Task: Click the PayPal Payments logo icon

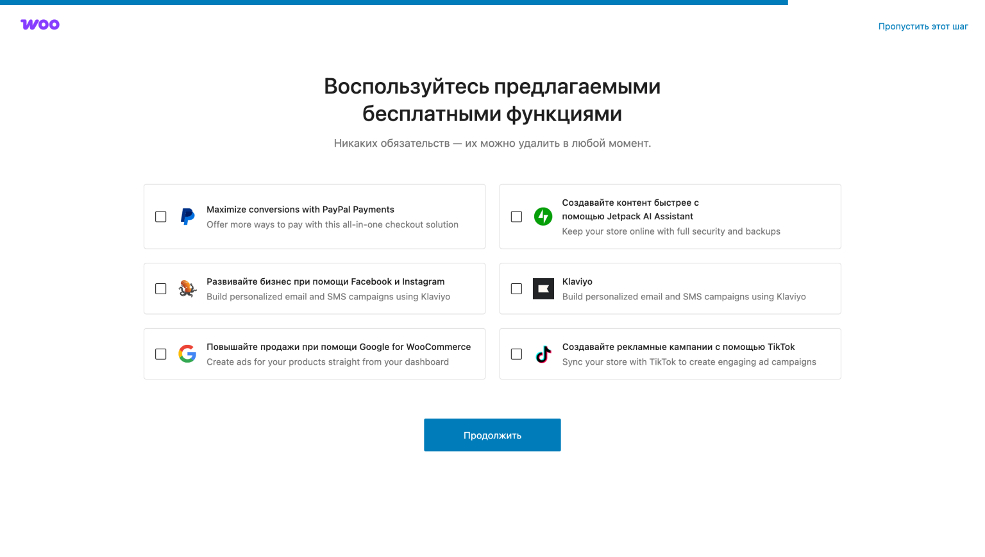Action: pyautogui.click(x=187, y=217)
